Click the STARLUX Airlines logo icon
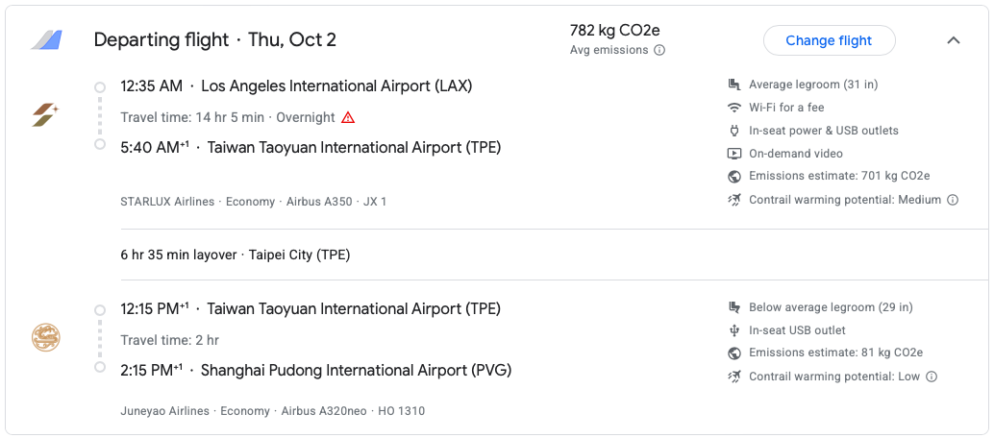Viewport: 994px width, 438px height. point(45,115)
